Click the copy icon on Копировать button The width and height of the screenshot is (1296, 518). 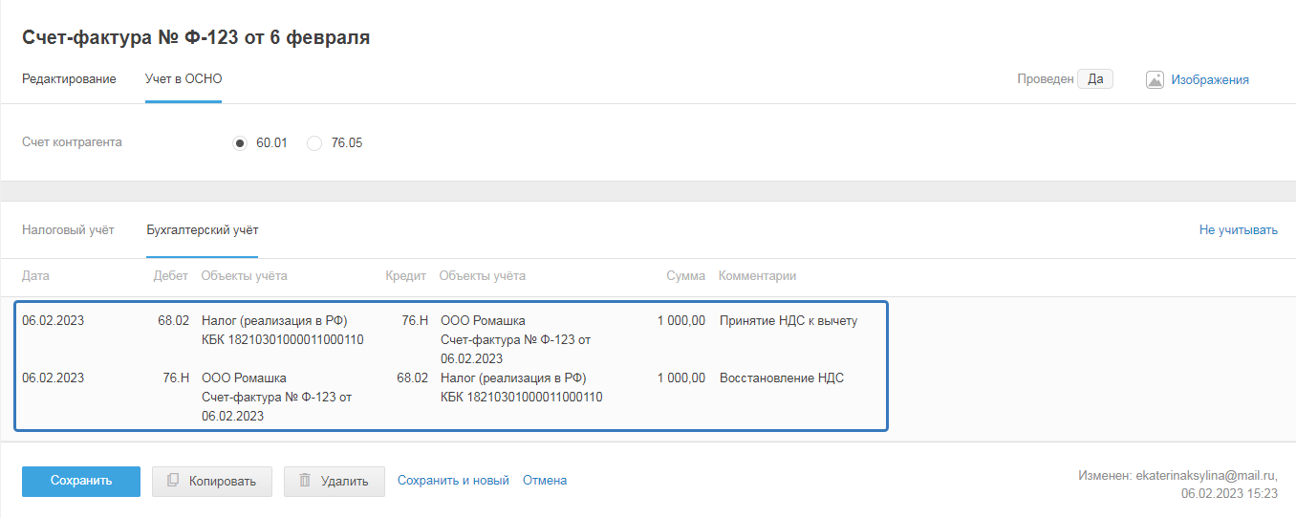click(x=173, y=481)
